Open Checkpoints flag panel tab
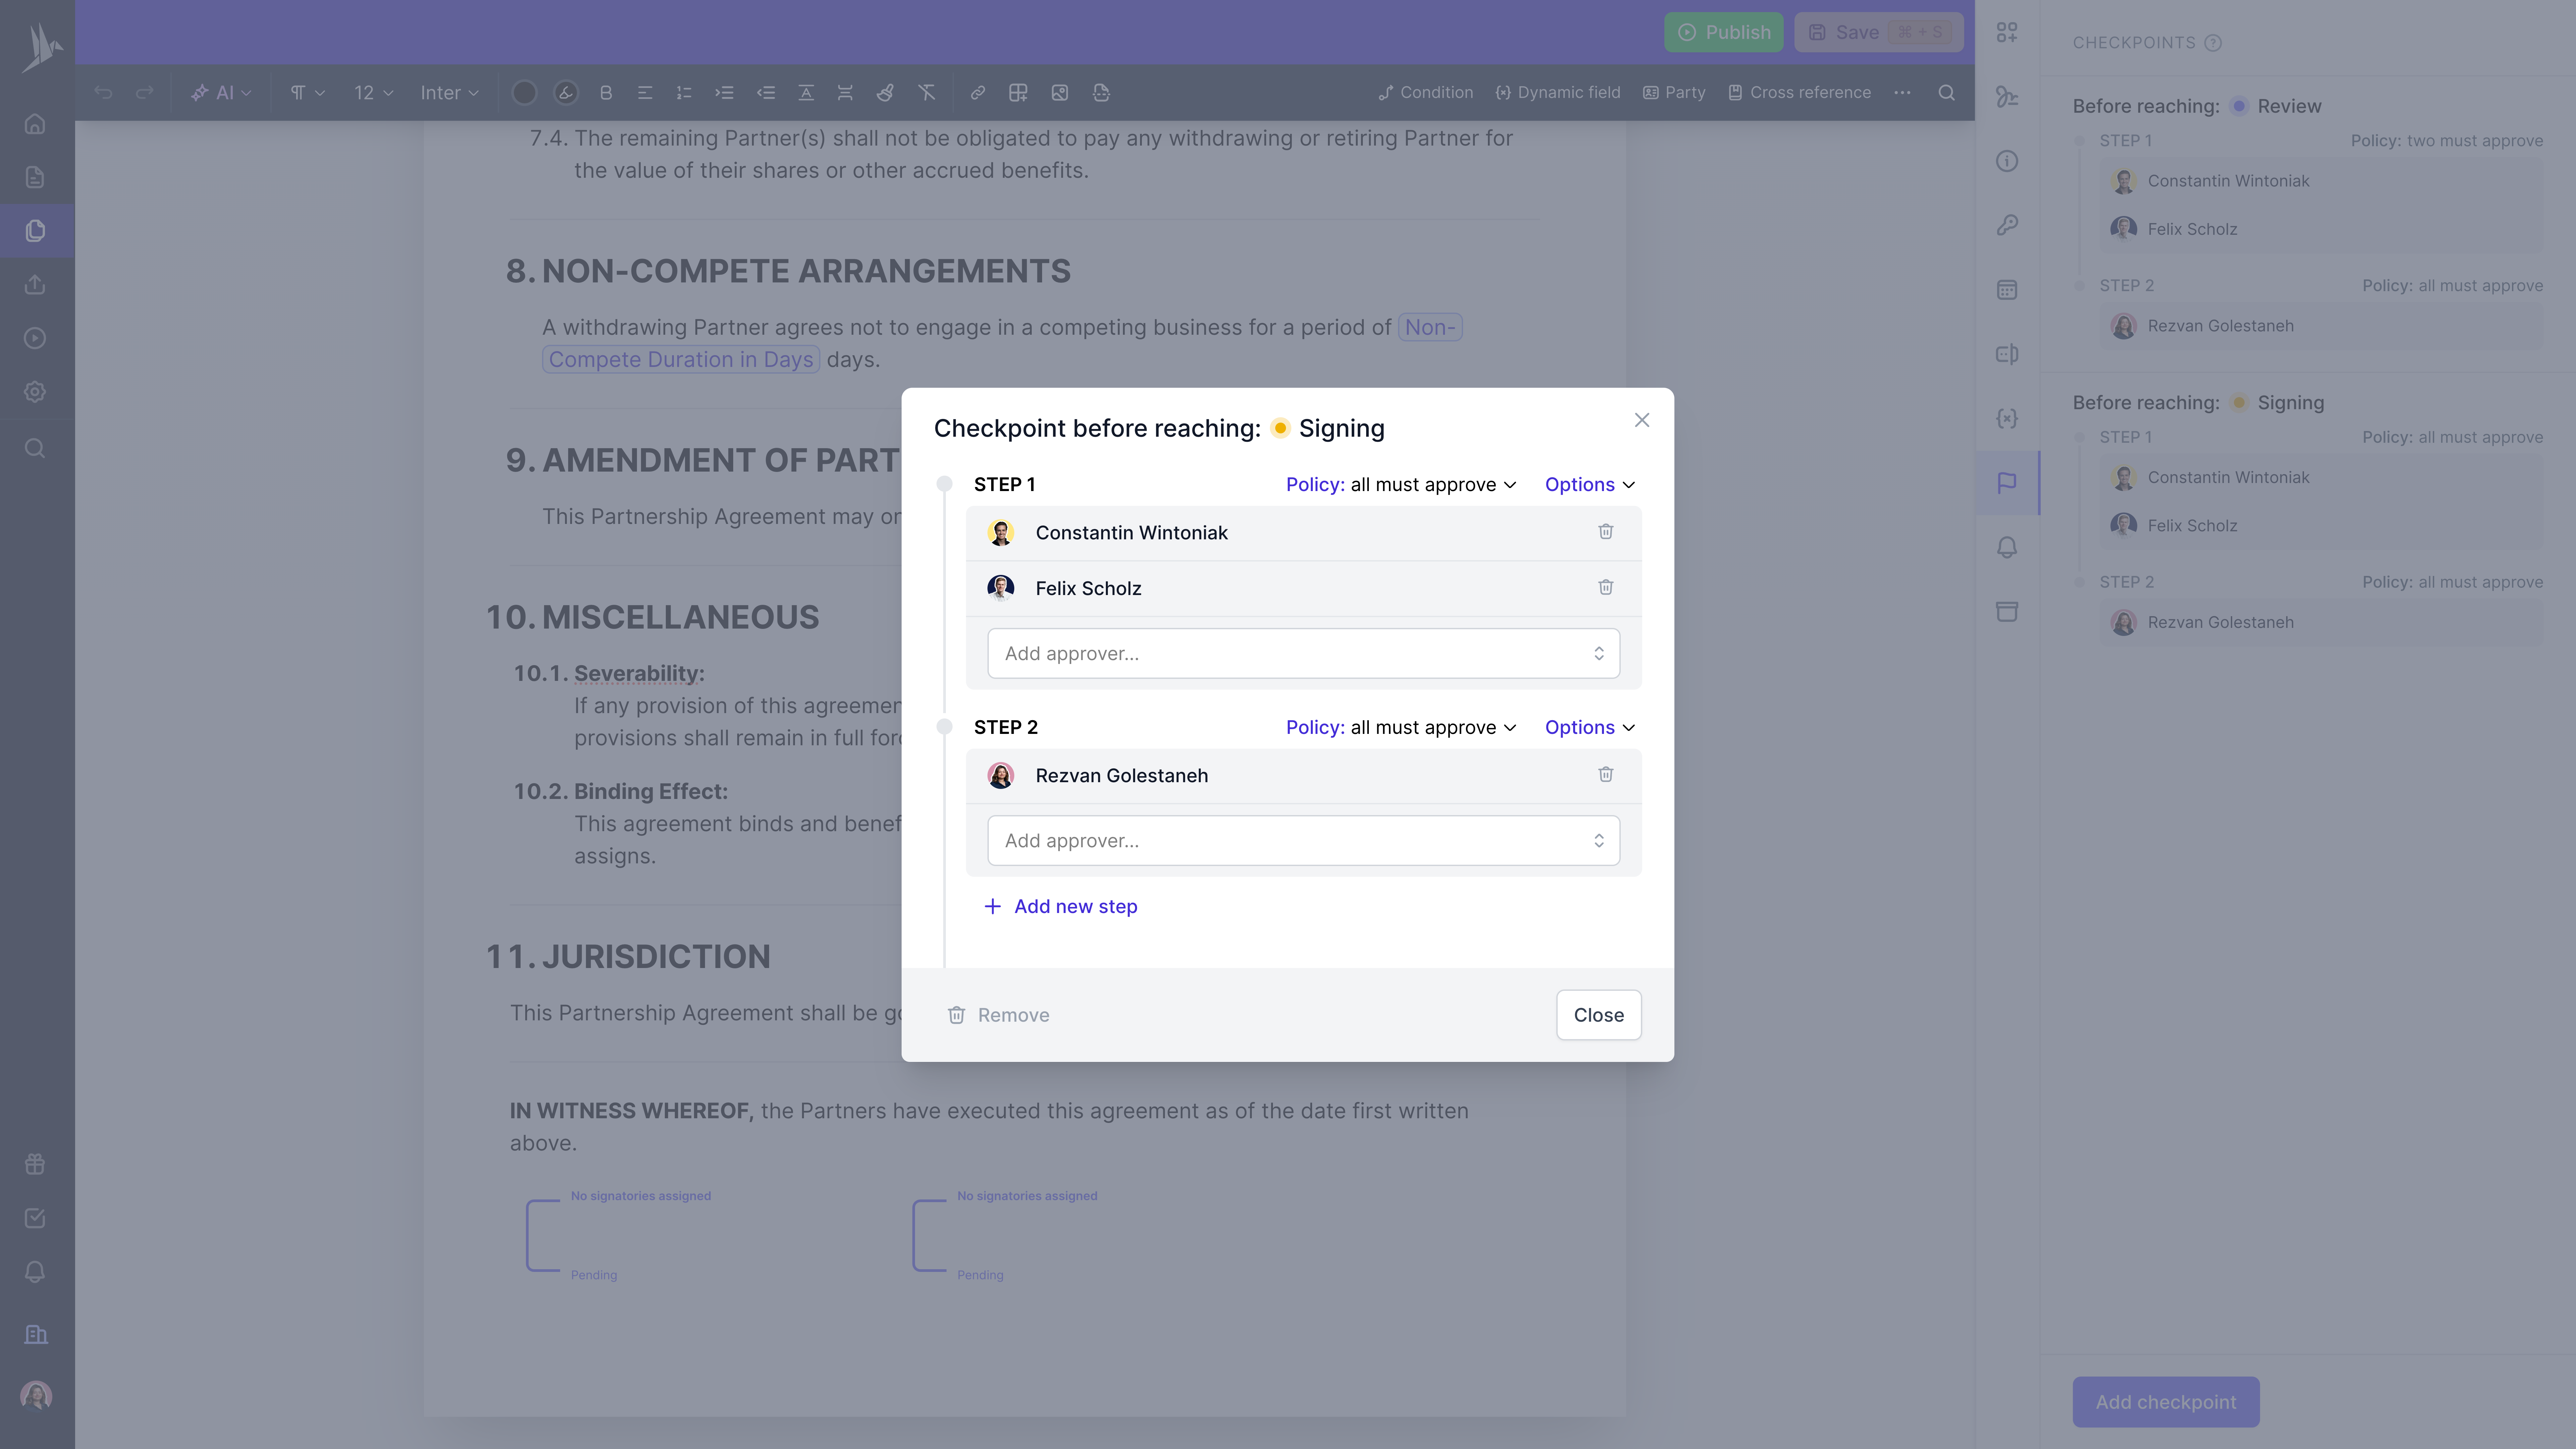This screenshot has height=1449, width=2576. point(2007,483)
